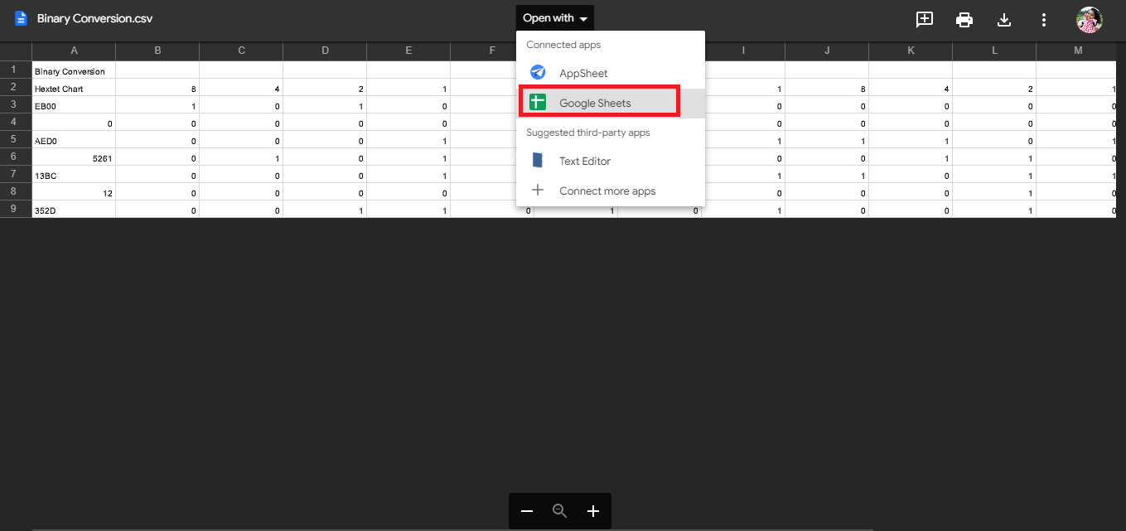Zoom out with the minus button
The width and height of the screenshot is (1126, 531).
[x=527, y=511]
